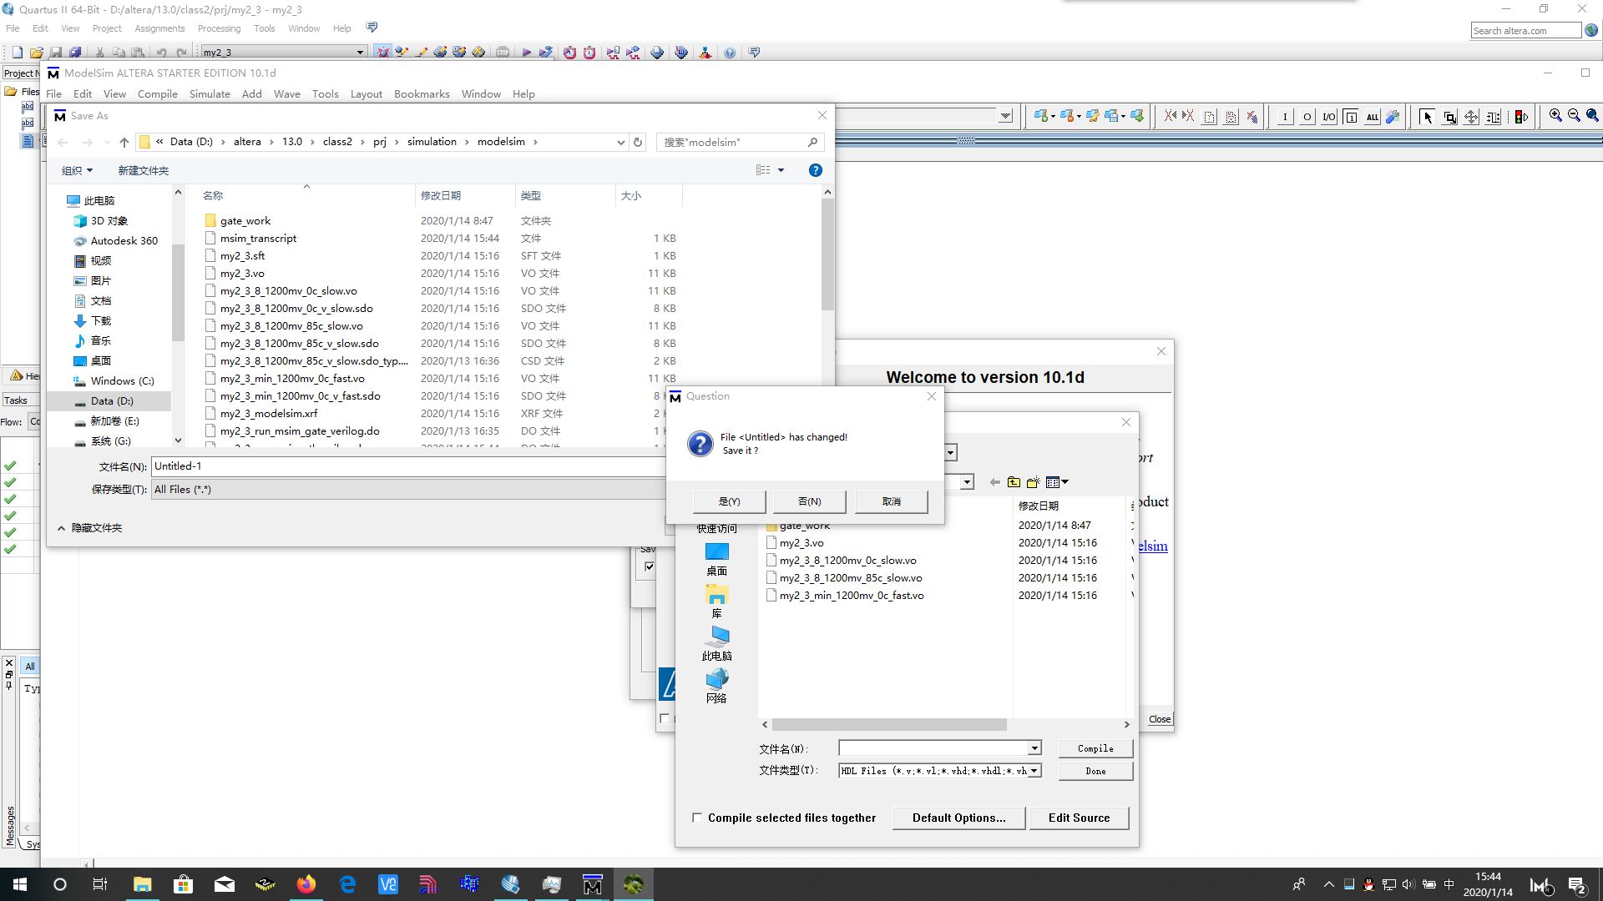Open ModelSim Simulate menu
The height and width of the screenshot is (901, 1603).
(x=210, y=94)
